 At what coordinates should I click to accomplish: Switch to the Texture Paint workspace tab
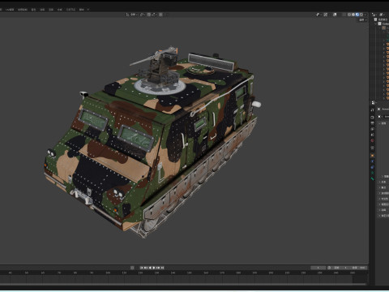pyautogui.click(x=23, y=10)
